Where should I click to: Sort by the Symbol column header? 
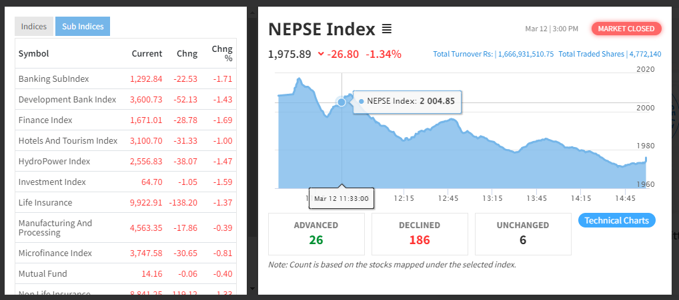point(34,54)
